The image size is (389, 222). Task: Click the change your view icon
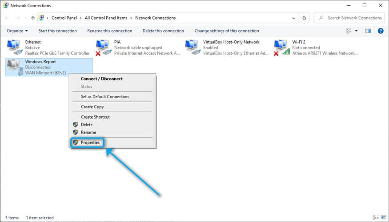(x=349, y=31)
